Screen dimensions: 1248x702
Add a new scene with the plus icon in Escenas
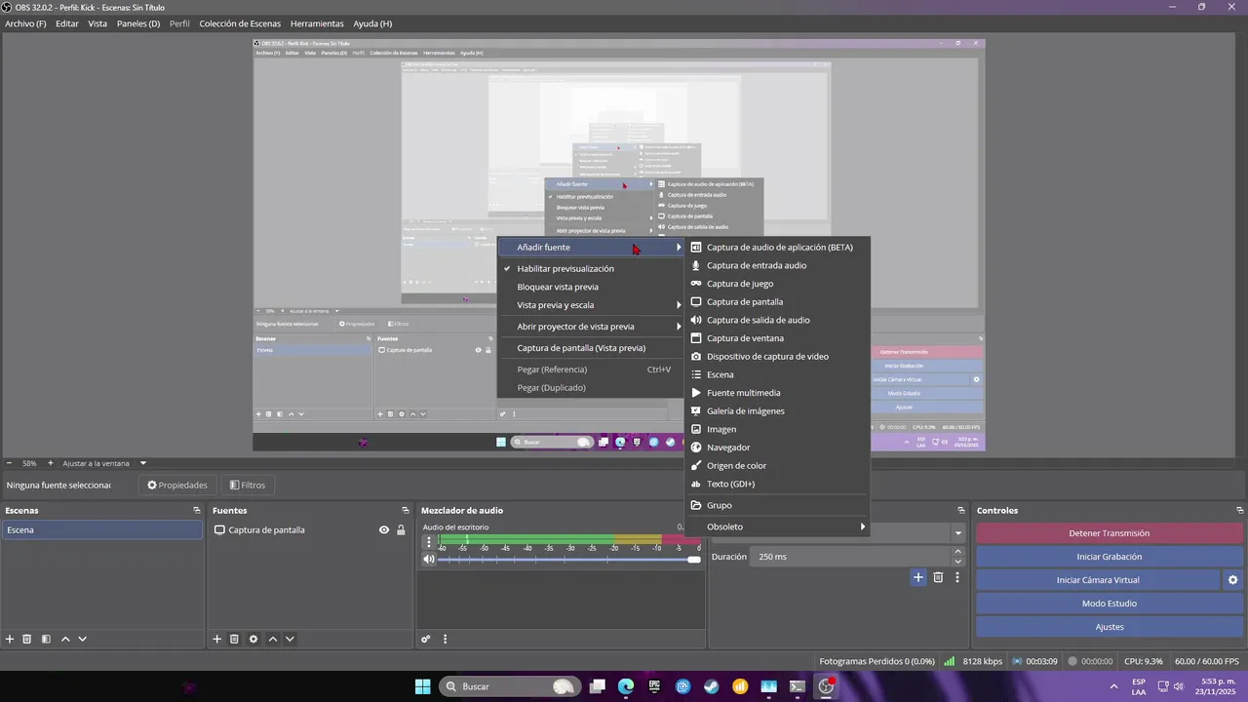(10, 640)
